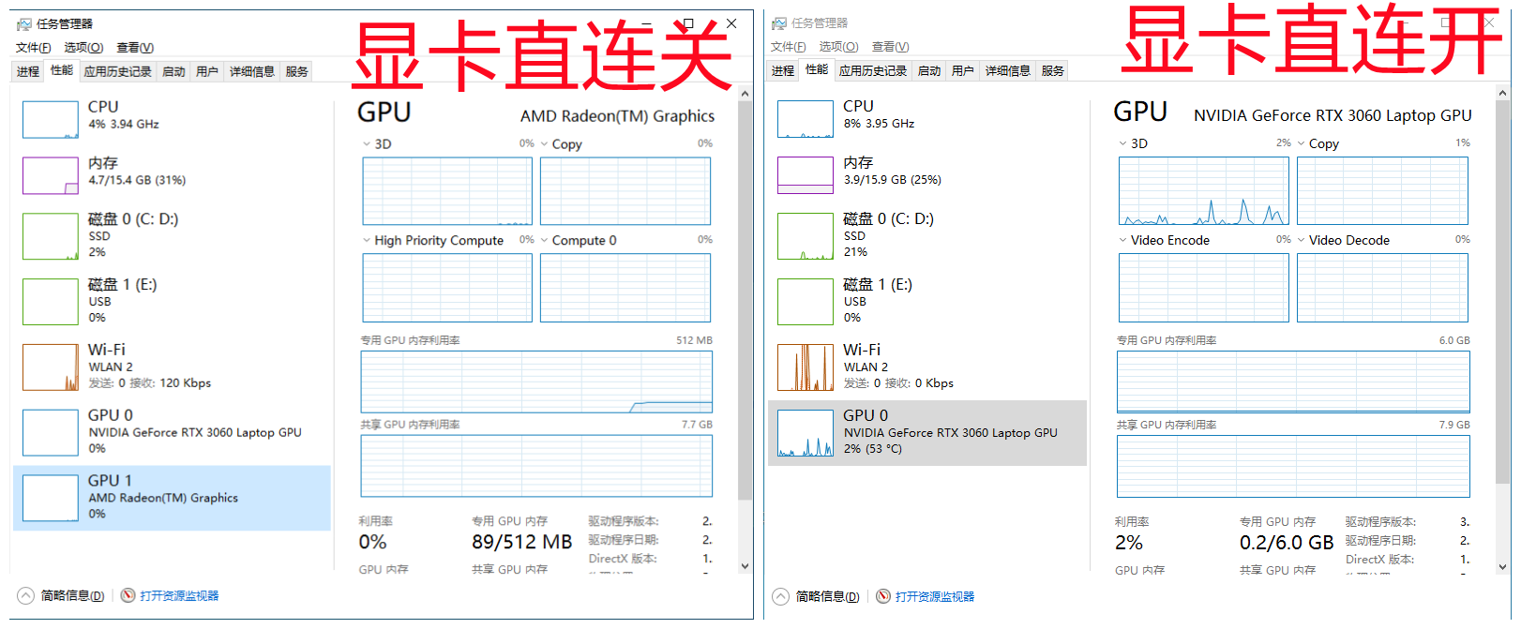Open 选项(O) menu in right window
This screenshot has width=1521, height=629.
[x=838, y=46]
